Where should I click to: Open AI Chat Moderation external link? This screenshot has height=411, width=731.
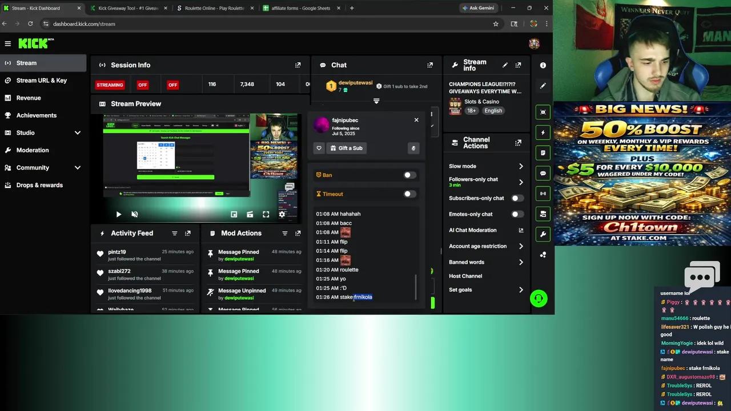coord(521,230)
